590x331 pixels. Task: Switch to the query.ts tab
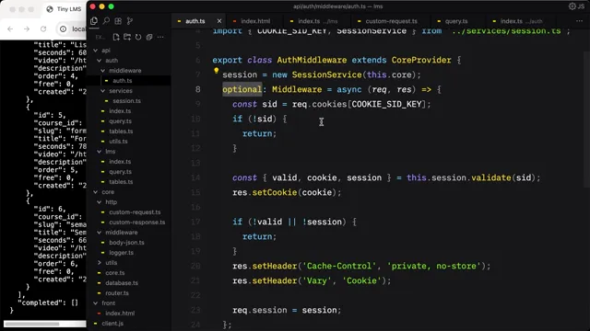tap(456, 21)
